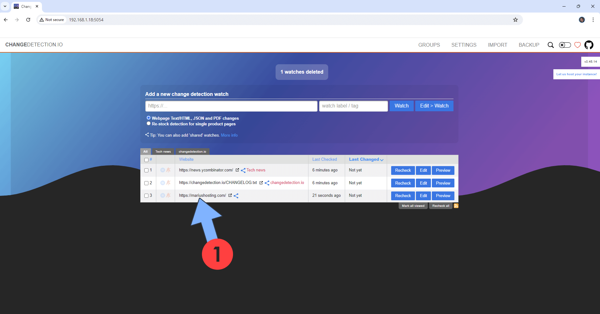Click the heart sponsor icon

coord(577,45)
